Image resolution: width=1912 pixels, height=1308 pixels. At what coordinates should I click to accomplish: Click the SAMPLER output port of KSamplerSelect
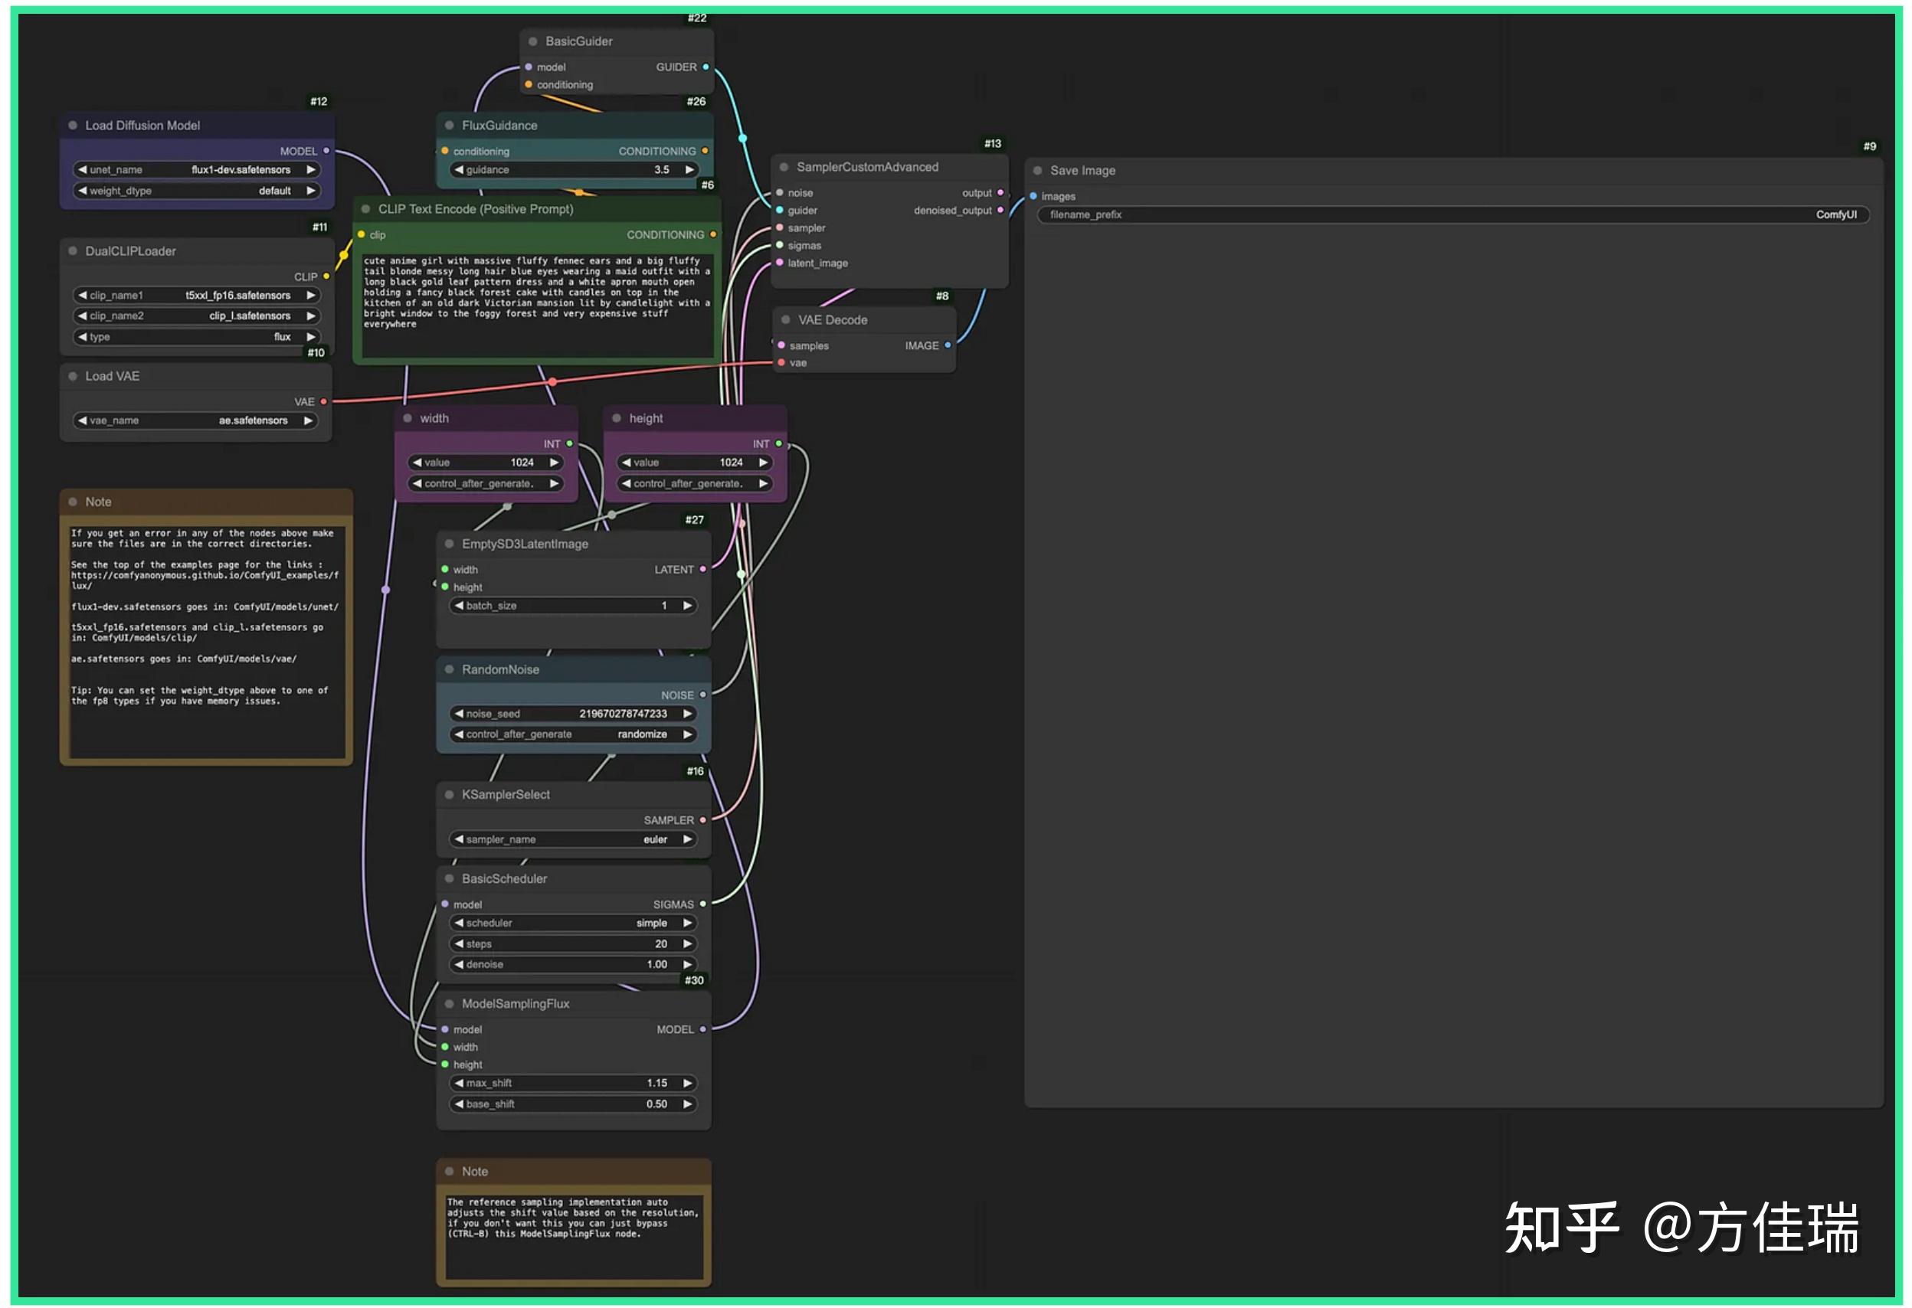pyautogui.click(x=702, y=819)
